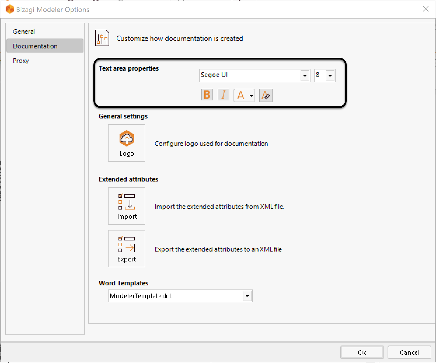Click the documentation sliders header icon
This screenshot has width=436, height=363.
pos(102,38)
